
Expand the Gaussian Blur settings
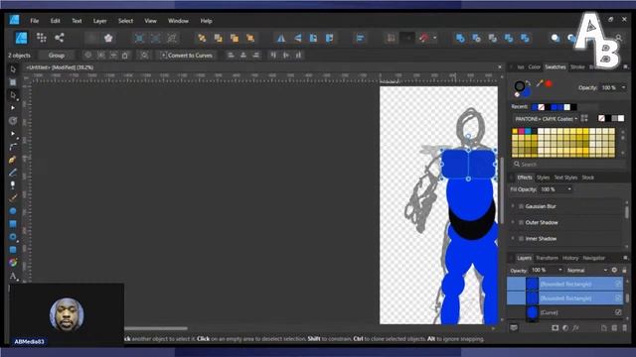pos(513,206)
